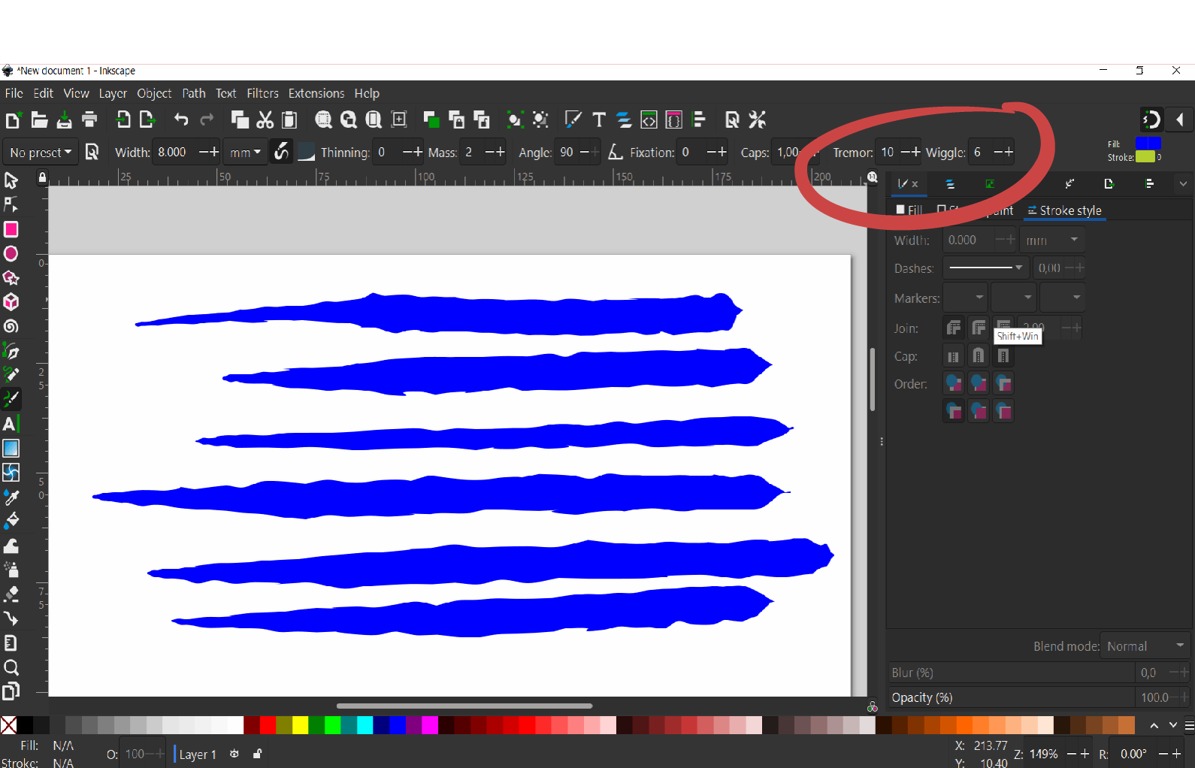This screenshot has width=1195, height=768.
Task: Click the Cut scissors icon
Action: point(265,119)
